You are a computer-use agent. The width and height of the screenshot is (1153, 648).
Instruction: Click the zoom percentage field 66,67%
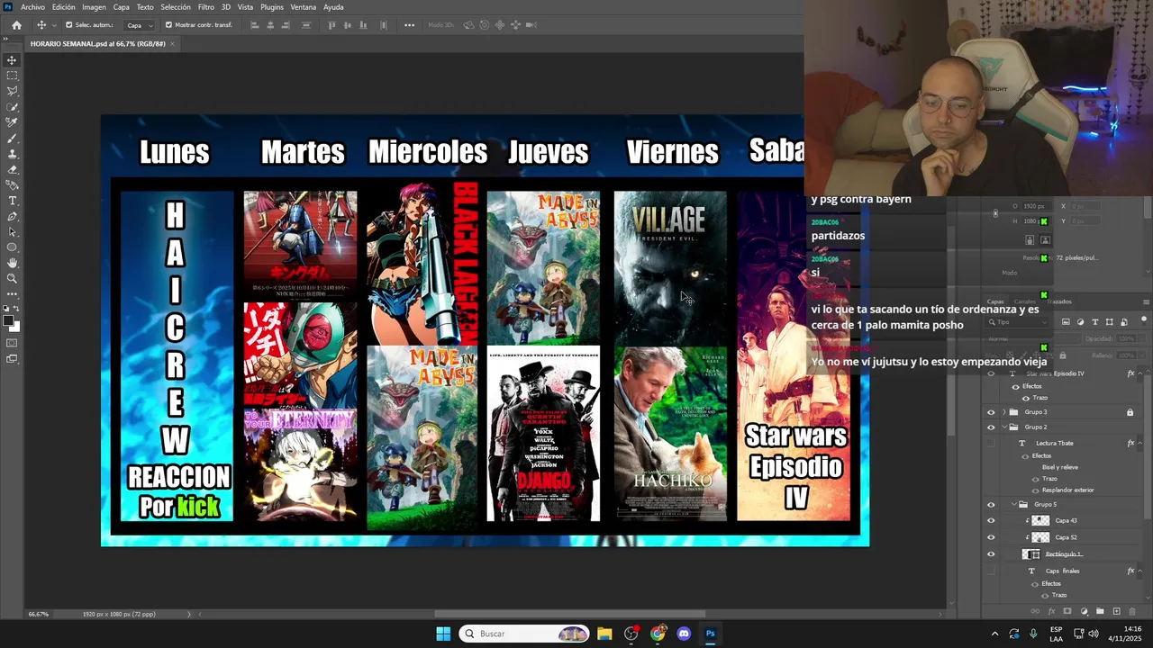tap(39, 614)
